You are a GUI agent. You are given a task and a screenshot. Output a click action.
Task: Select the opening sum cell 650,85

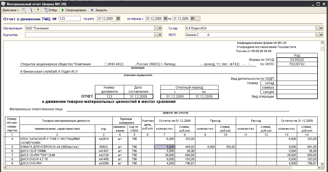click(x=185, y=155)
